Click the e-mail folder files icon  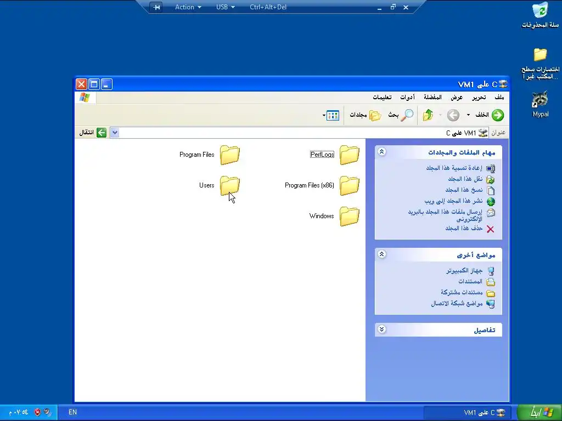tap(490, 213)
